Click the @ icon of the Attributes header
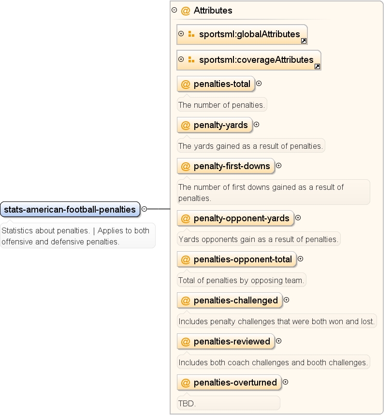This screenshot has height=415, width=392. (186, 11)
